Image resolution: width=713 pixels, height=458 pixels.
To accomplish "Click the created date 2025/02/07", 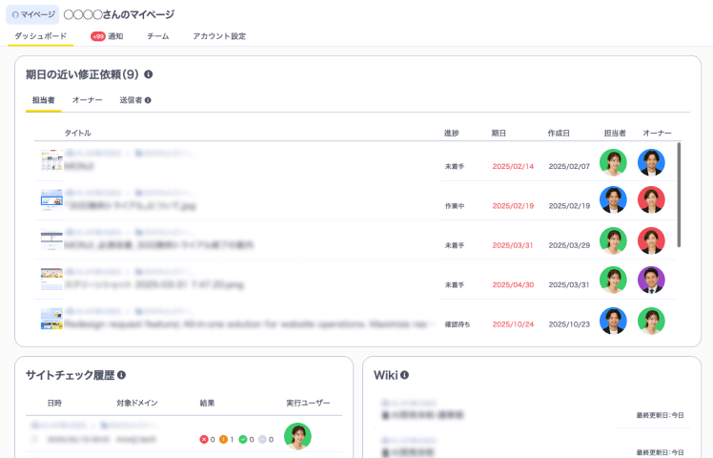I will [x=569, y=167].
